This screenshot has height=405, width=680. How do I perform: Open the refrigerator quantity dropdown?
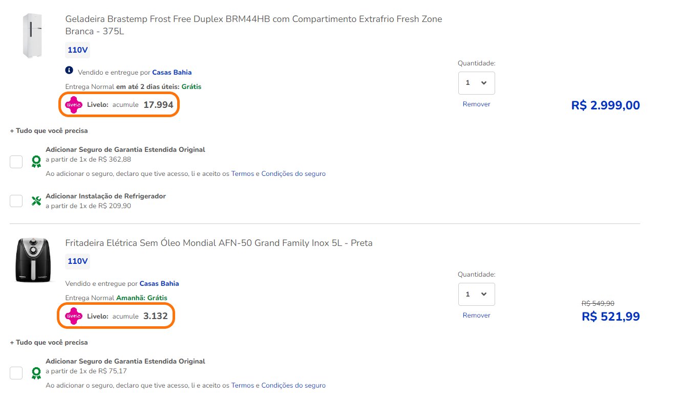click(x=476, y=83)
